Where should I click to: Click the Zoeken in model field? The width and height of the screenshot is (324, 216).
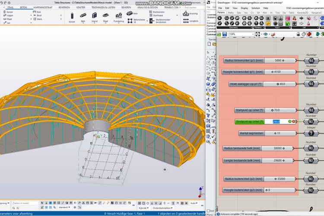pyautogui.click(x=25, y=203)
